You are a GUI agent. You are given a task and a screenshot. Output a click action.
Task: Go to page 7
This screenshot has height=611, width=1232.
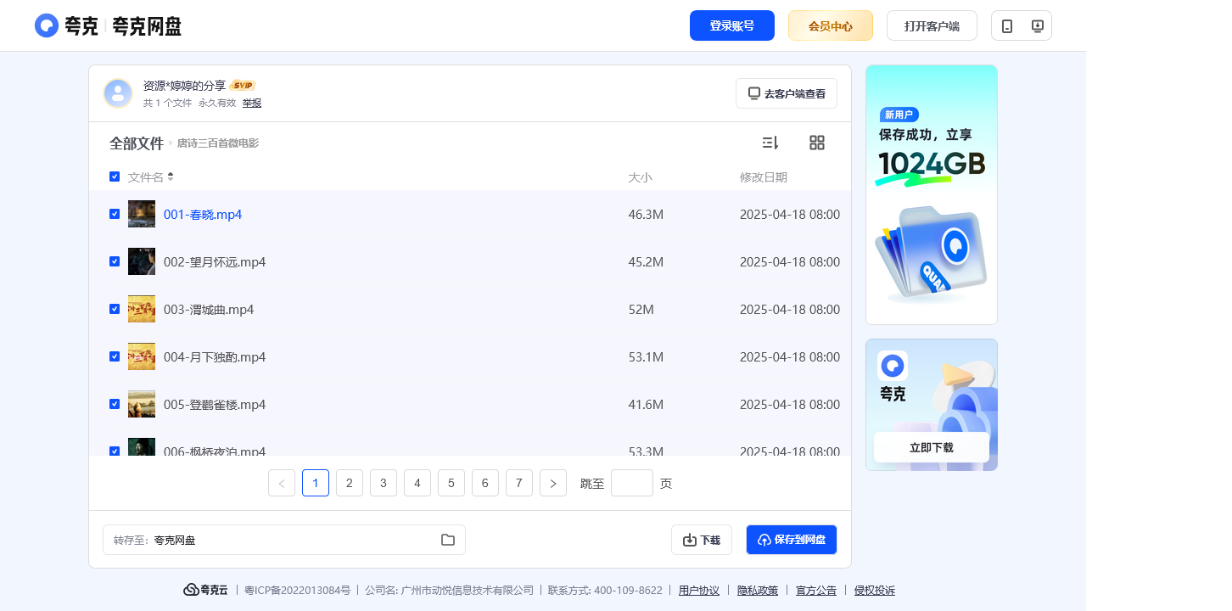click(x=519, y=483)
